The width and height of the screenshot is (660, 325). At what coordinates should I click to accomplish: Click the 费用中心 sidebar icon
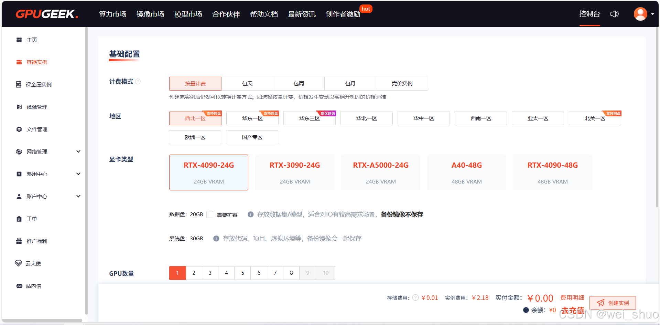(19, 174)
